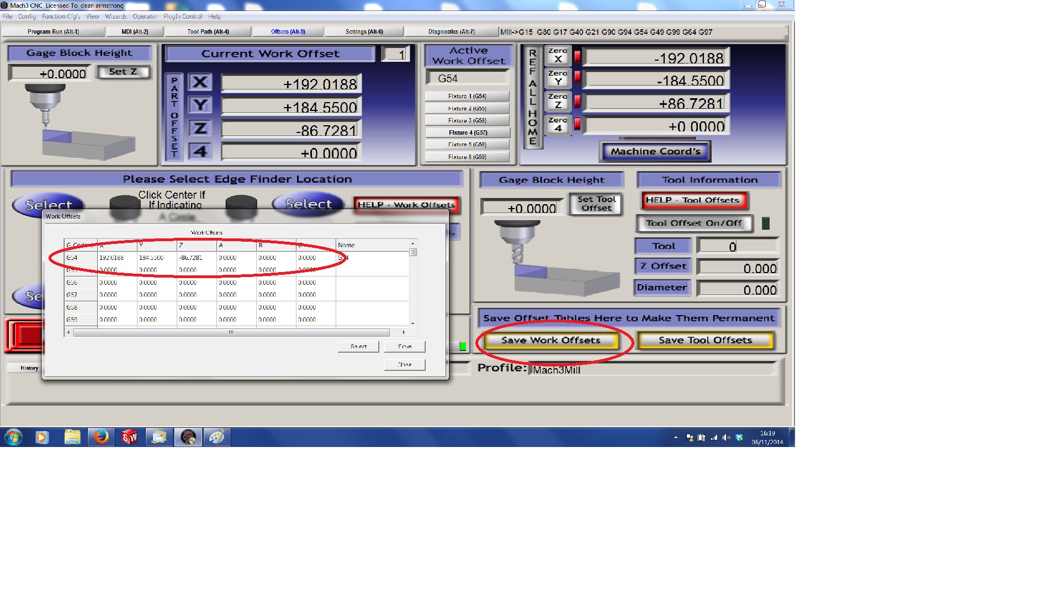Click the Zero Z axis button
The height and width of the screenshot is (596, 1060).
click(558, 101)
